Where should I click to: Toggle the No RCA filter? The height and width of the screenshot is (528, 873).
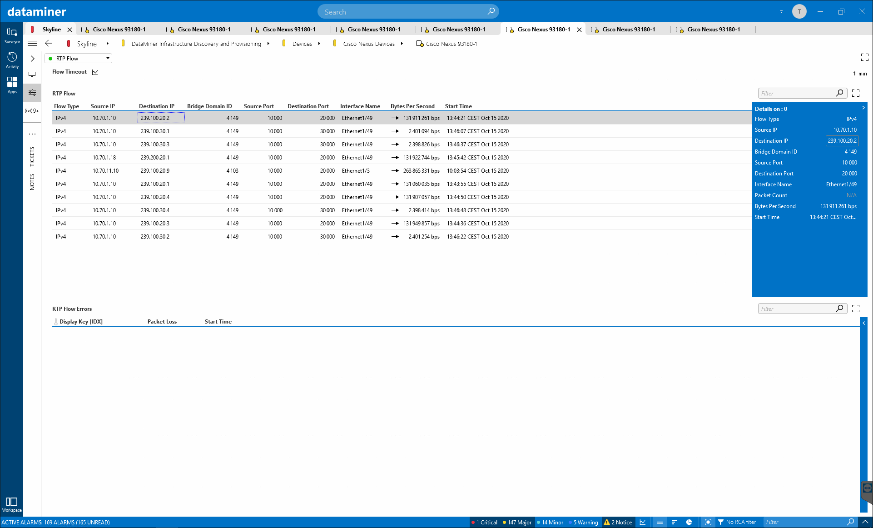[x=737, y=523]
